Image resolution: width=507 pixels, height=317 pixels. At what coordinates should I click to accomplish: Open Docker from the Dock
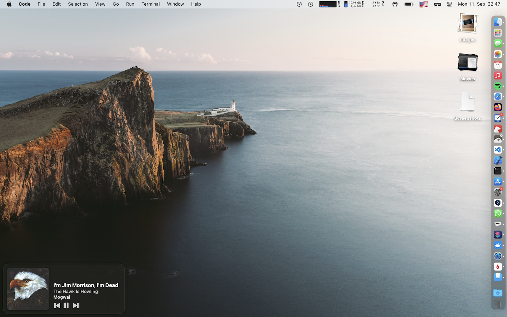[497, 245]
